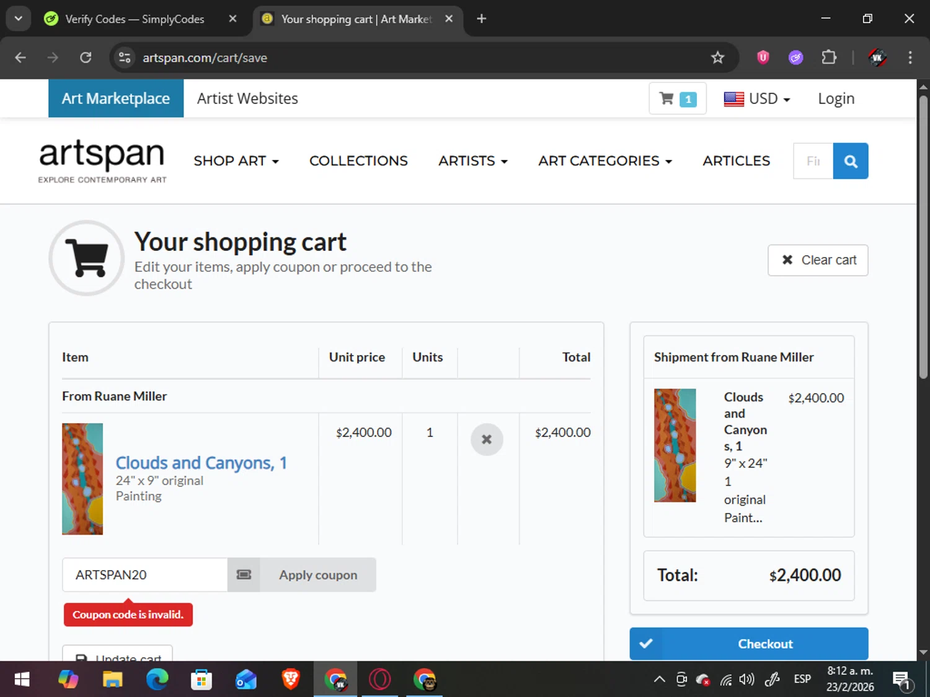Open the tab search dropdown arrow
930x697 pixels.
click(x=18, y=19)
